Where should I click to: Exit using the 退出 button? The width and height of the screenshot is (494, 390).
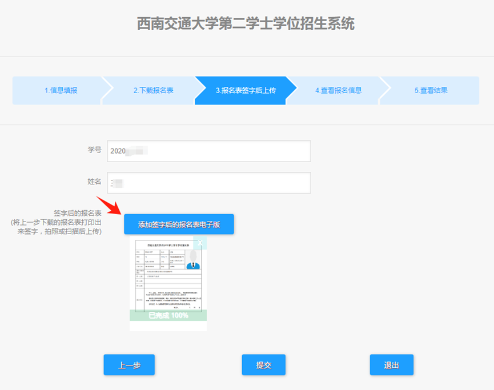[391, 365]
